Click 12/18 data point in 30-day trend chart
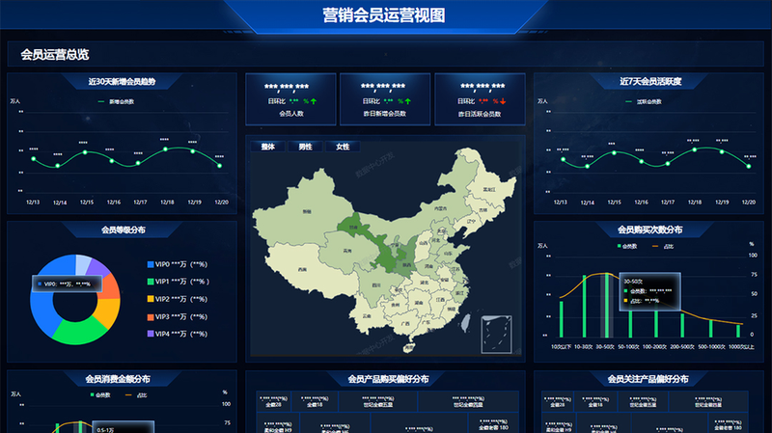 pos(165,149)
